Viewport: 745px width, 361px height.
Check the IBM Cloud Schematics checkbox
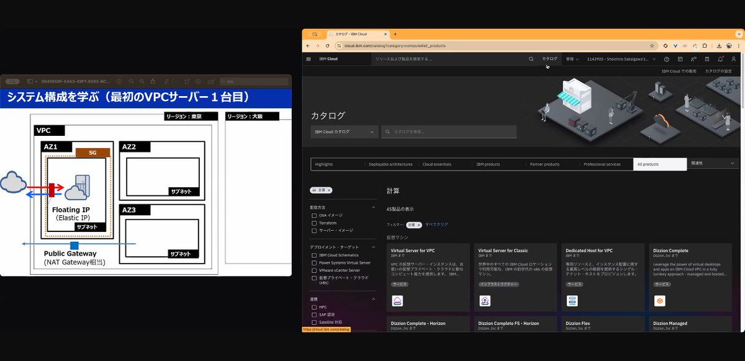pyautogui.click(x=314, y=255)
